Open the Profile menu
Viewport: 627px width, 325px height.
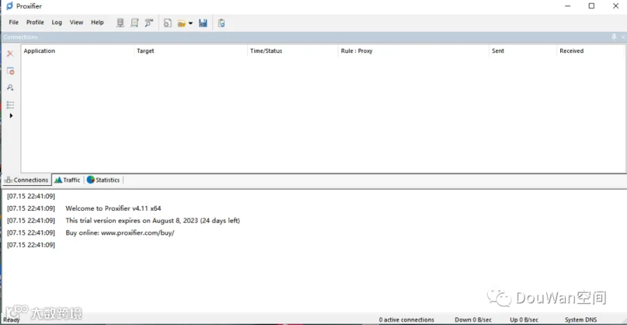(36, 22)
